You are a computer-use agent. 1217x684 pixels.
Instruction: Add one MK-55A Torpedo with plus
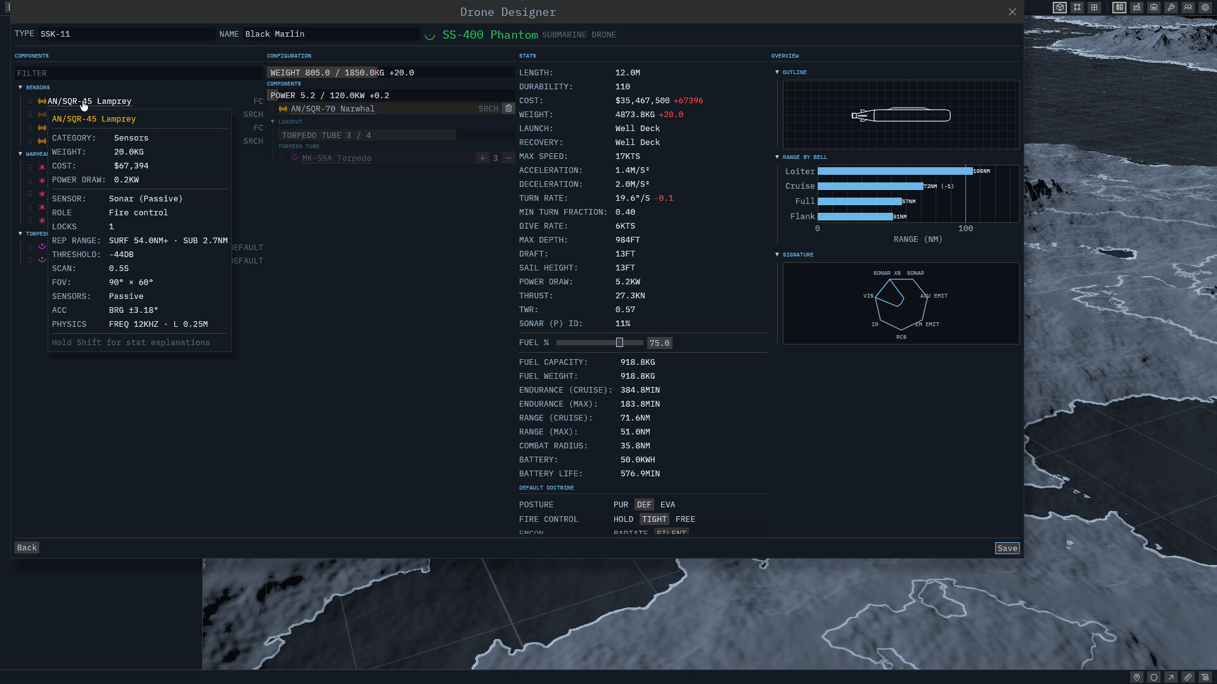pos(482,158)
